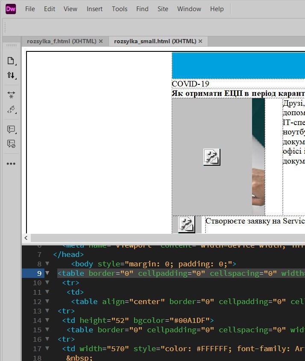The width and height of the screenshot is (305, 361).
Task: Click broken image placeholder in large cell
Action: (x=211, y=157)
